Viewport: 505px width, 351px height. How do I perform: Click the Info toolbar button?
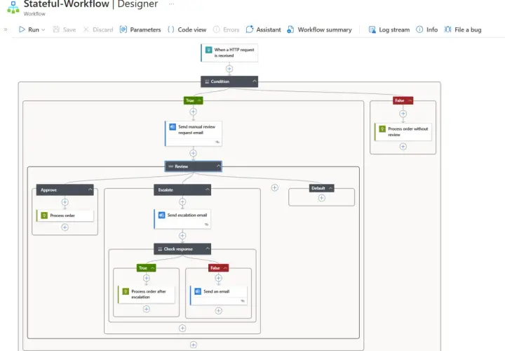(426, 29)
